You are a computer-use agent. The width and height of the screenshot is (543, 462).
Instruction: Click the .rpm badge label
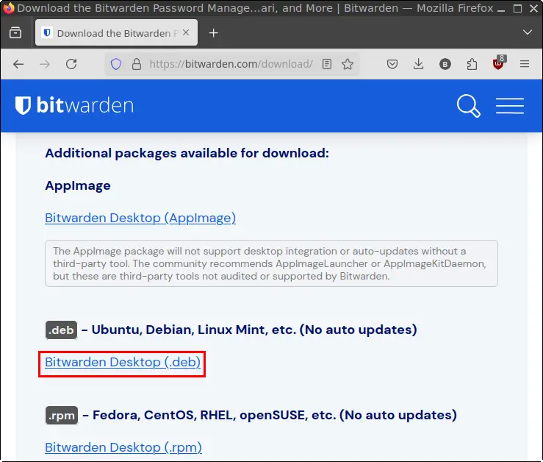tap(62, 416)
